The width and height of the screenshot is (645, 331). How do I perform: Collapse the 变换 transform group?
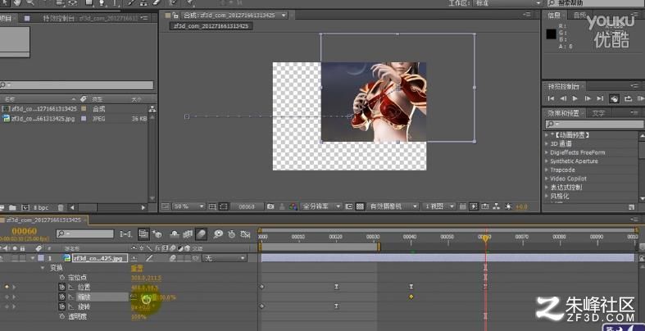click(x=43, y=268)
